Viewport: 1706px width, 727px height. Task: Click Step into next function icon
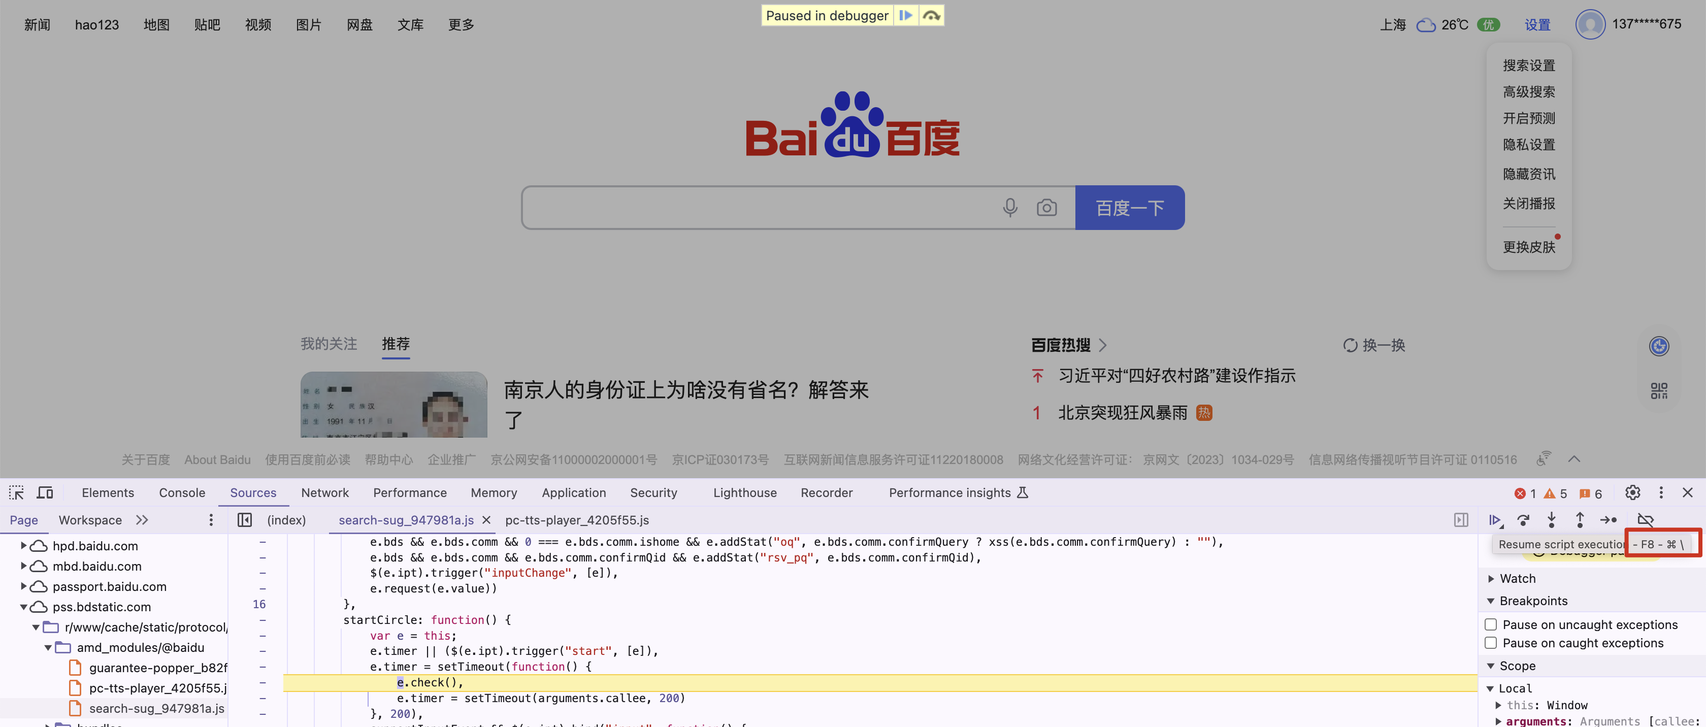click(1552, 520)
